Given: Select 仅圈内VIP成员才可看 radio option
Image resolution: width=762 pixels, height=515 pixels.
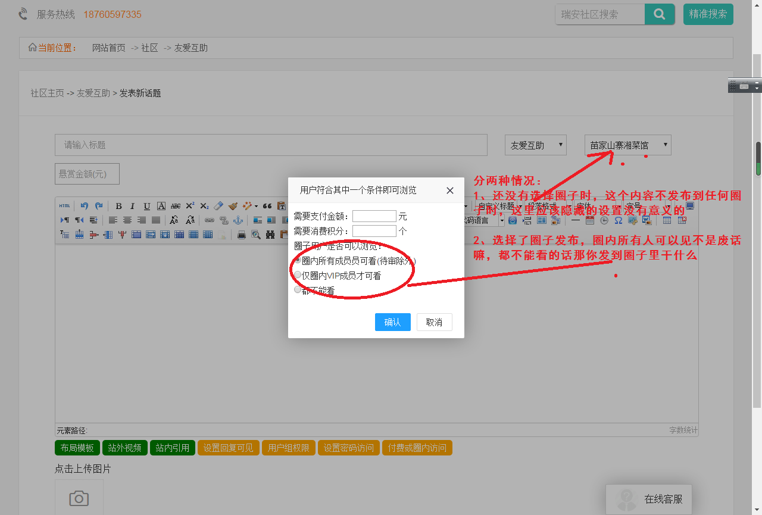Looking at the screenshot, I should [x=298, y=275].
